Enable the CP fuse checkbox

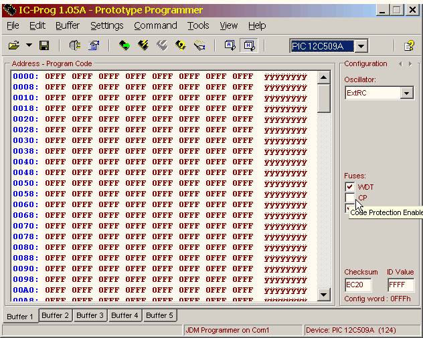tap(350, 198)
